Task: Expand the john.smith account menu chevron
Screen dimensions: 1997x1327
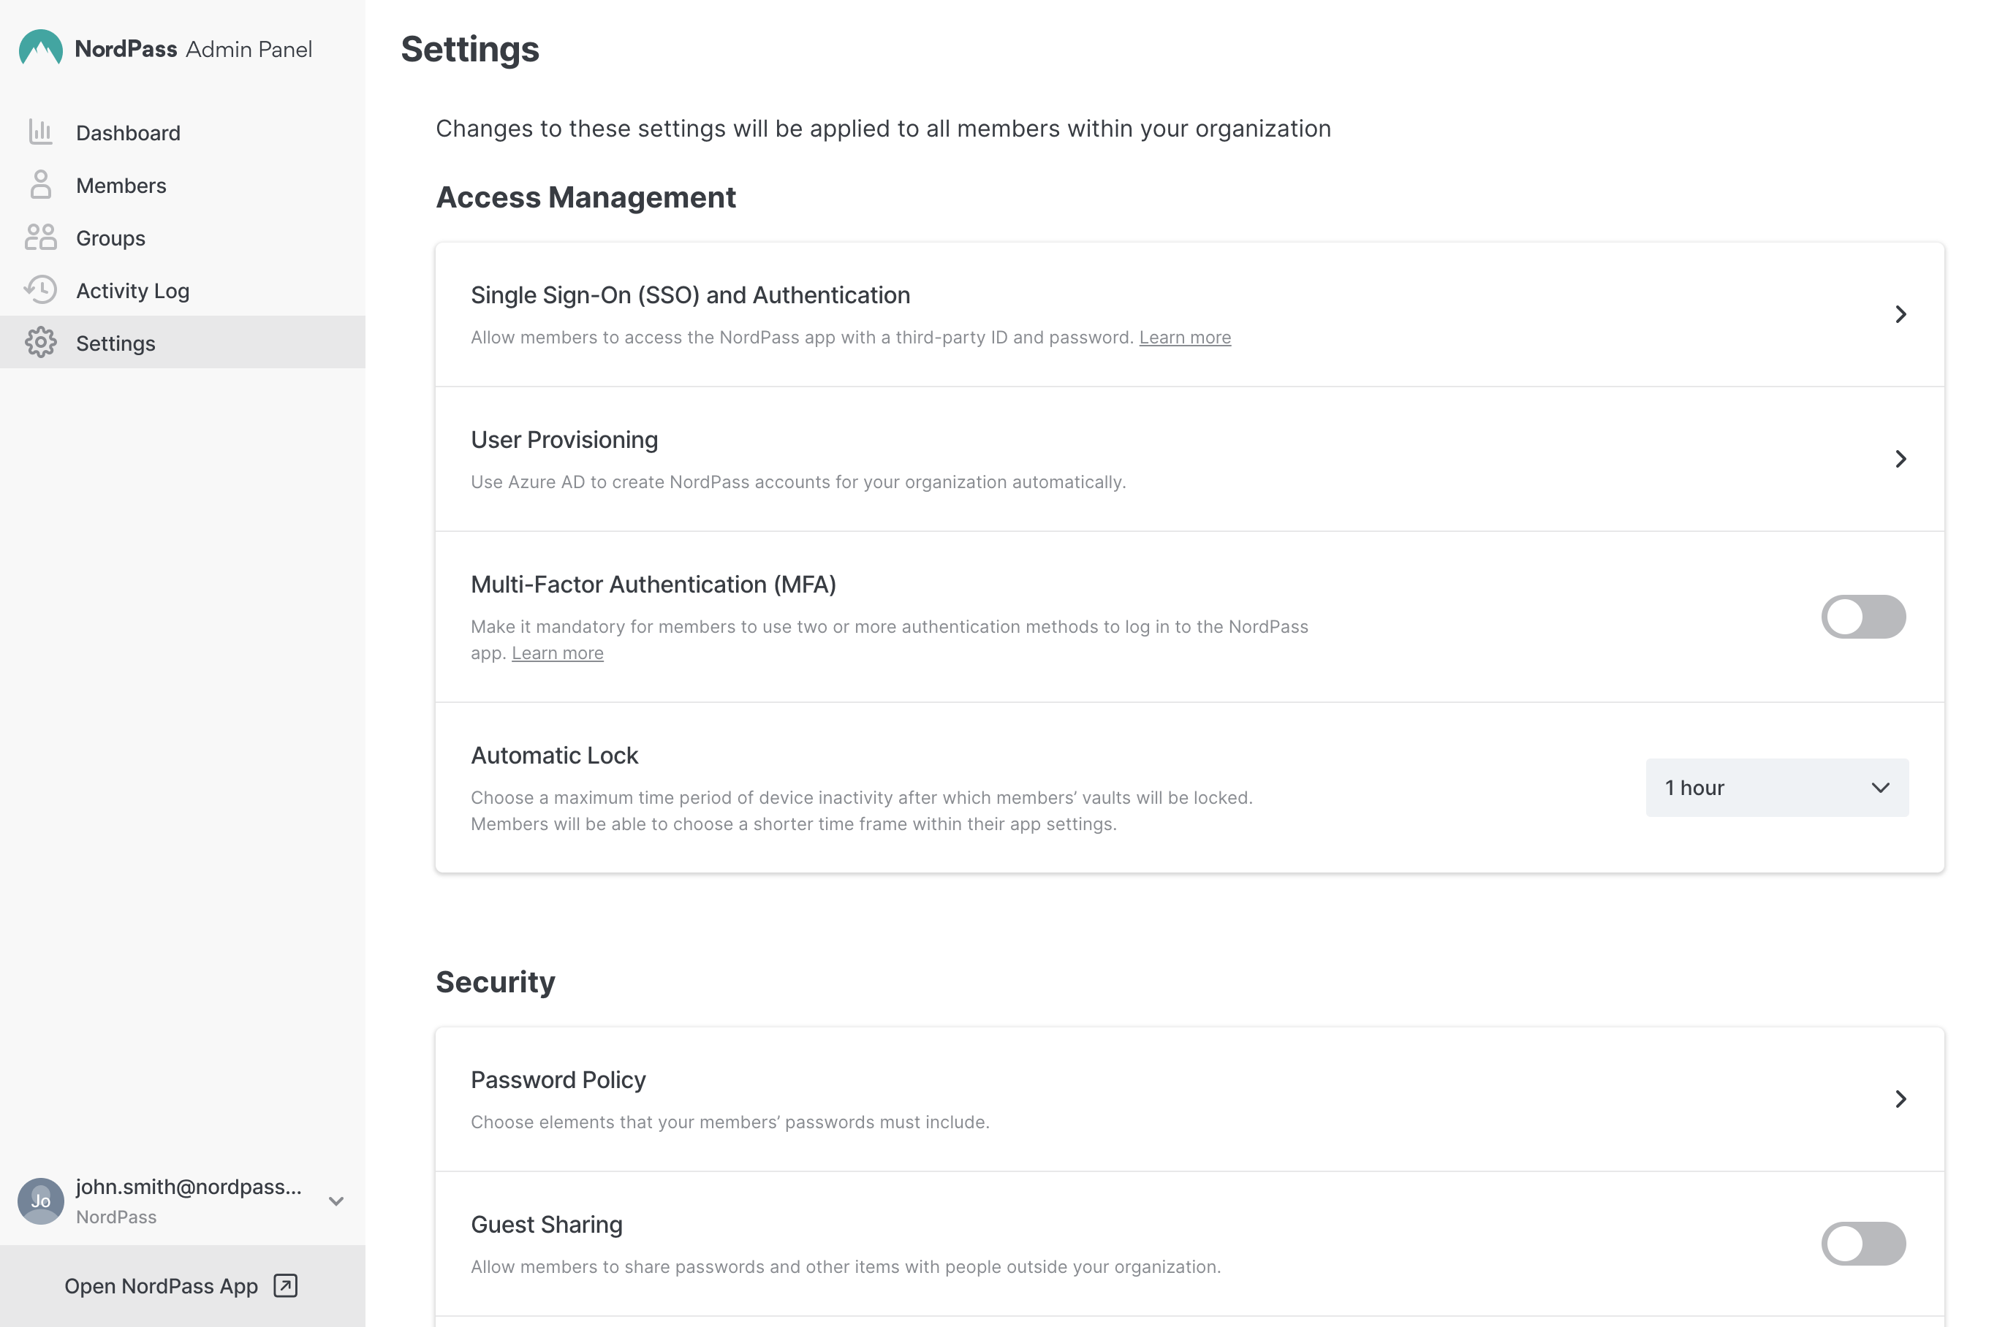Action: click(x=336, y=1202)
